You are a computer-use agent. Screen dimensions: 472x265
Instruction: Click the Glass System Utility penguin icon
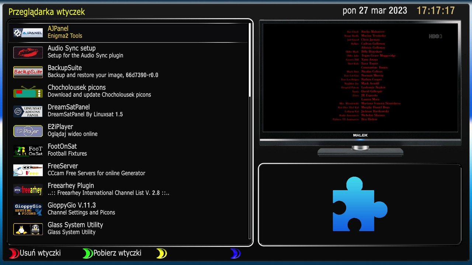tap(28, 229)
